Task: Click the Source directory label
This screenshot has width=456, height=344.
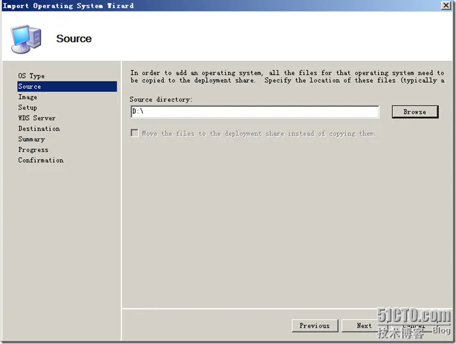Action: tap(161, 100)
